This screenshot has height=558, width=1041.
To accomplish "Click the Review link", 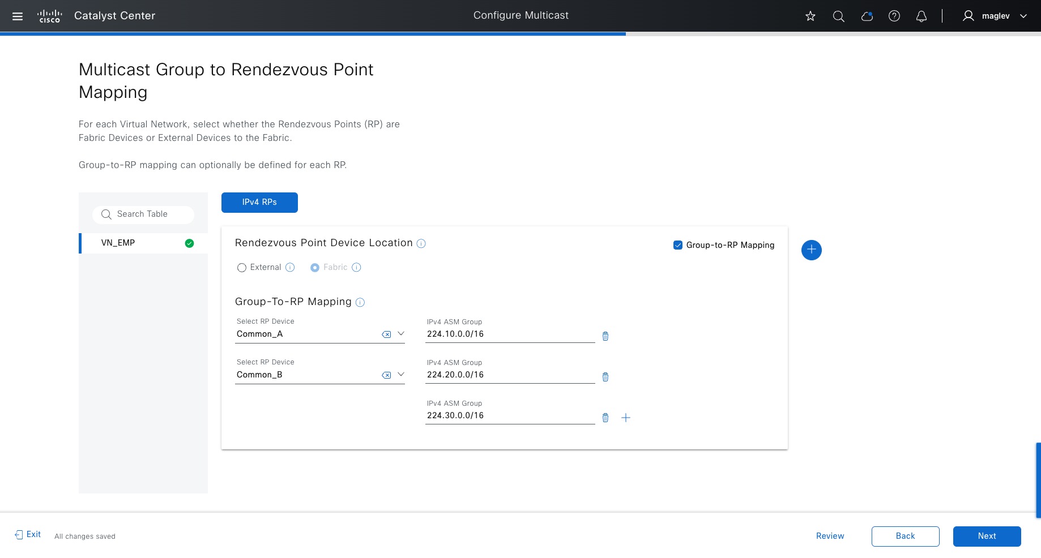I will 830,536.
